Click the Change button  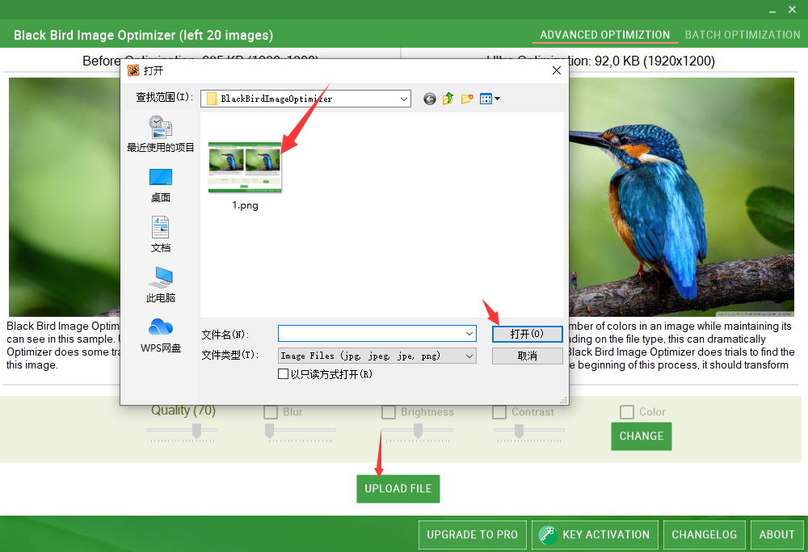[x=641, y=436]
